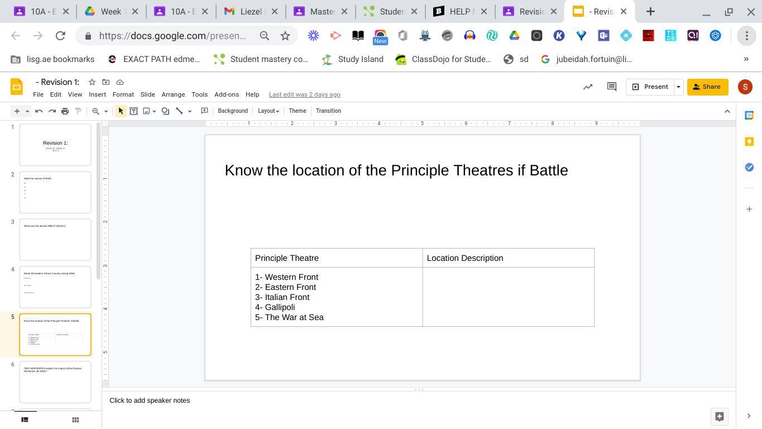Viewport: 762px width, 429px height.
Task: Hide the menus with the collapse arrow
Action: 727,111
